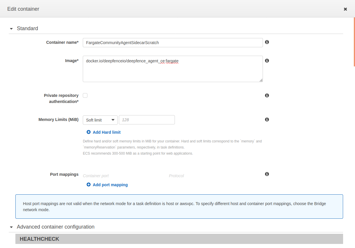Dismiss the Edit container dialog with the X icon
Viewport: 355px width, 248px height.
tap(345, 9)
